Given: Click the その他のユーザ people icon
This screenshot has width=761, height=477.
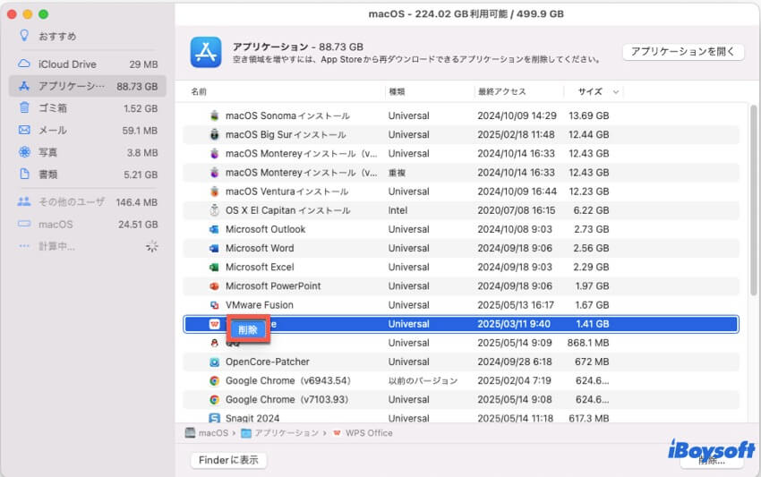Looking at the screenshot, I should 24,201.
